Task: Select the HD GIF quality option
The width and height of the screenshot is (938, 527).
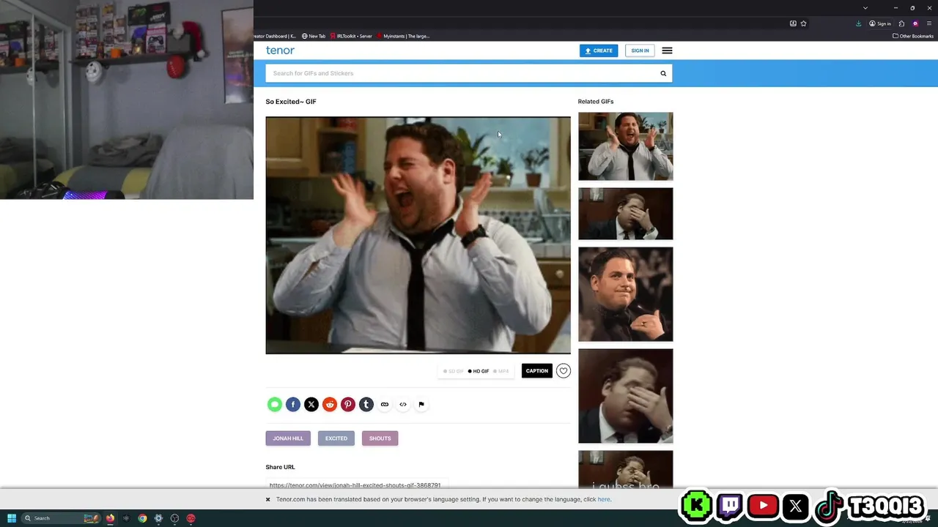Action: tap(479, 371)
